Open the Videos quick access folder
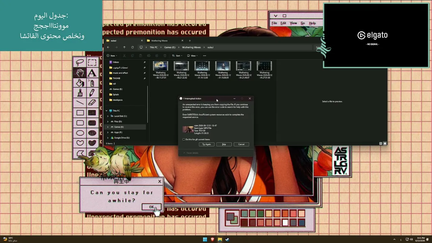This screenshot has width=432, height=243. [116, 62]
